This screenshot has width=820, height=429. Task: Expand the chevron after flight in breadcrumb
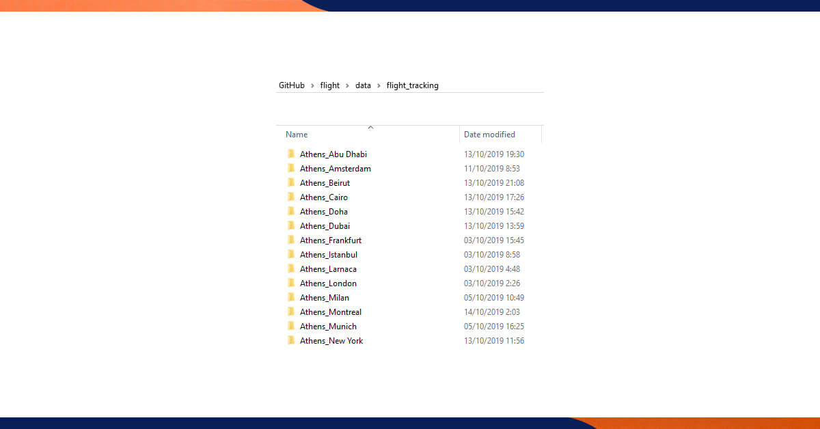tap(348, 85)
